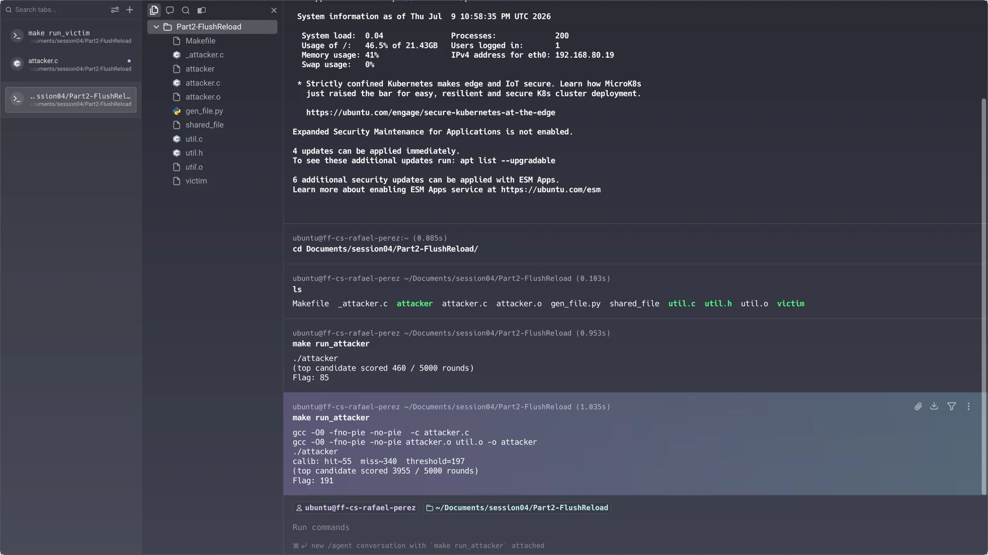Select attacker binary in file tree

(x=200, y=69)
